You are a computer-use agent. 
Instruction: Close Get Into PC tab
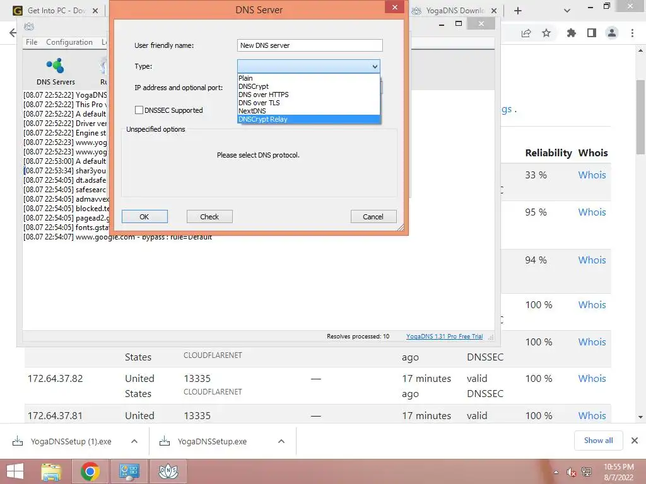pyautogui.click(x=95, y=11)
